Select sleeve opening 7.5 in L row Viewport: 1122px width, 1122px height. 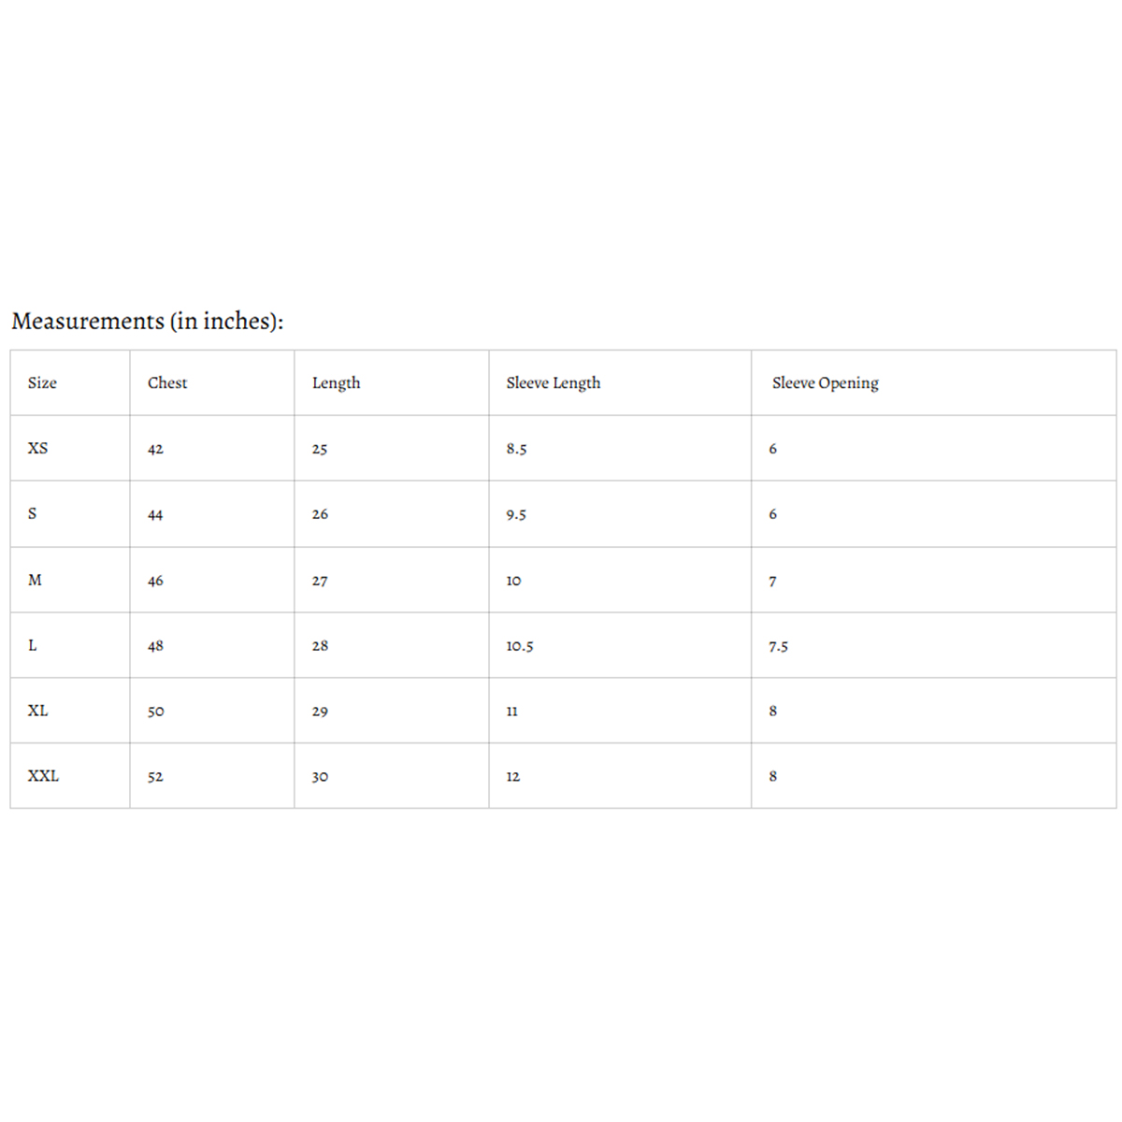pyautogui.click(x=779, y=646)
